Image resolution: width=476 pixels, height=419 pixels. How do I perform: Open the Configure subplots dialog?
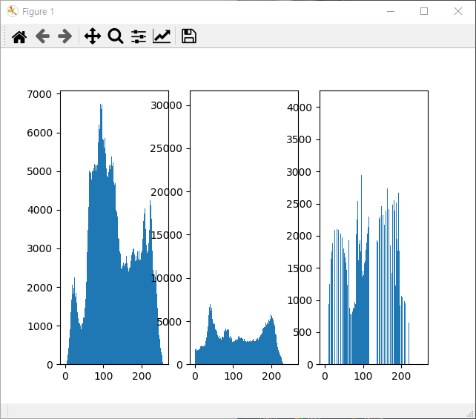[139, 36]
